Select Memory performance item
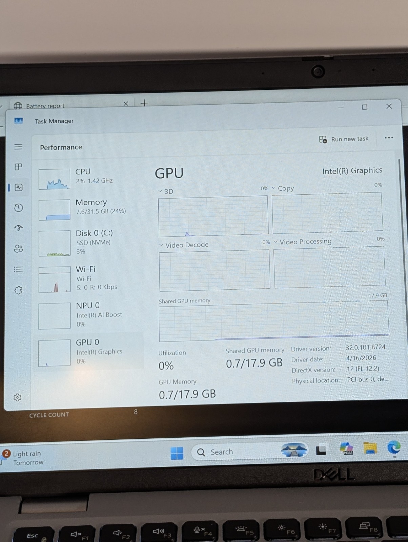The width and height of the screenshot is (408, 542). (89, 209)
